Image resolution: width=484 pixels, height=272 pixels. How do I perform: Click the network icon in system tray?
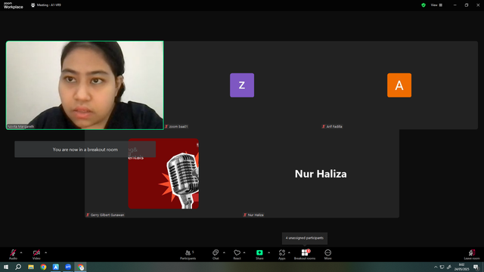442,267
